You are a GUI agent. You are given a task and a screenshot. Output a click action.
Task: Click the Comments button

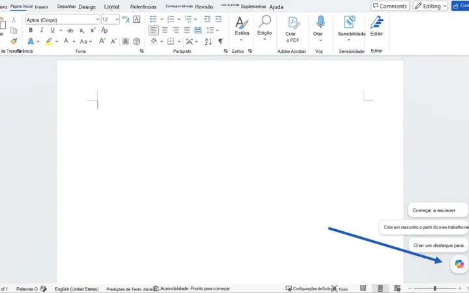click(390, 6)
